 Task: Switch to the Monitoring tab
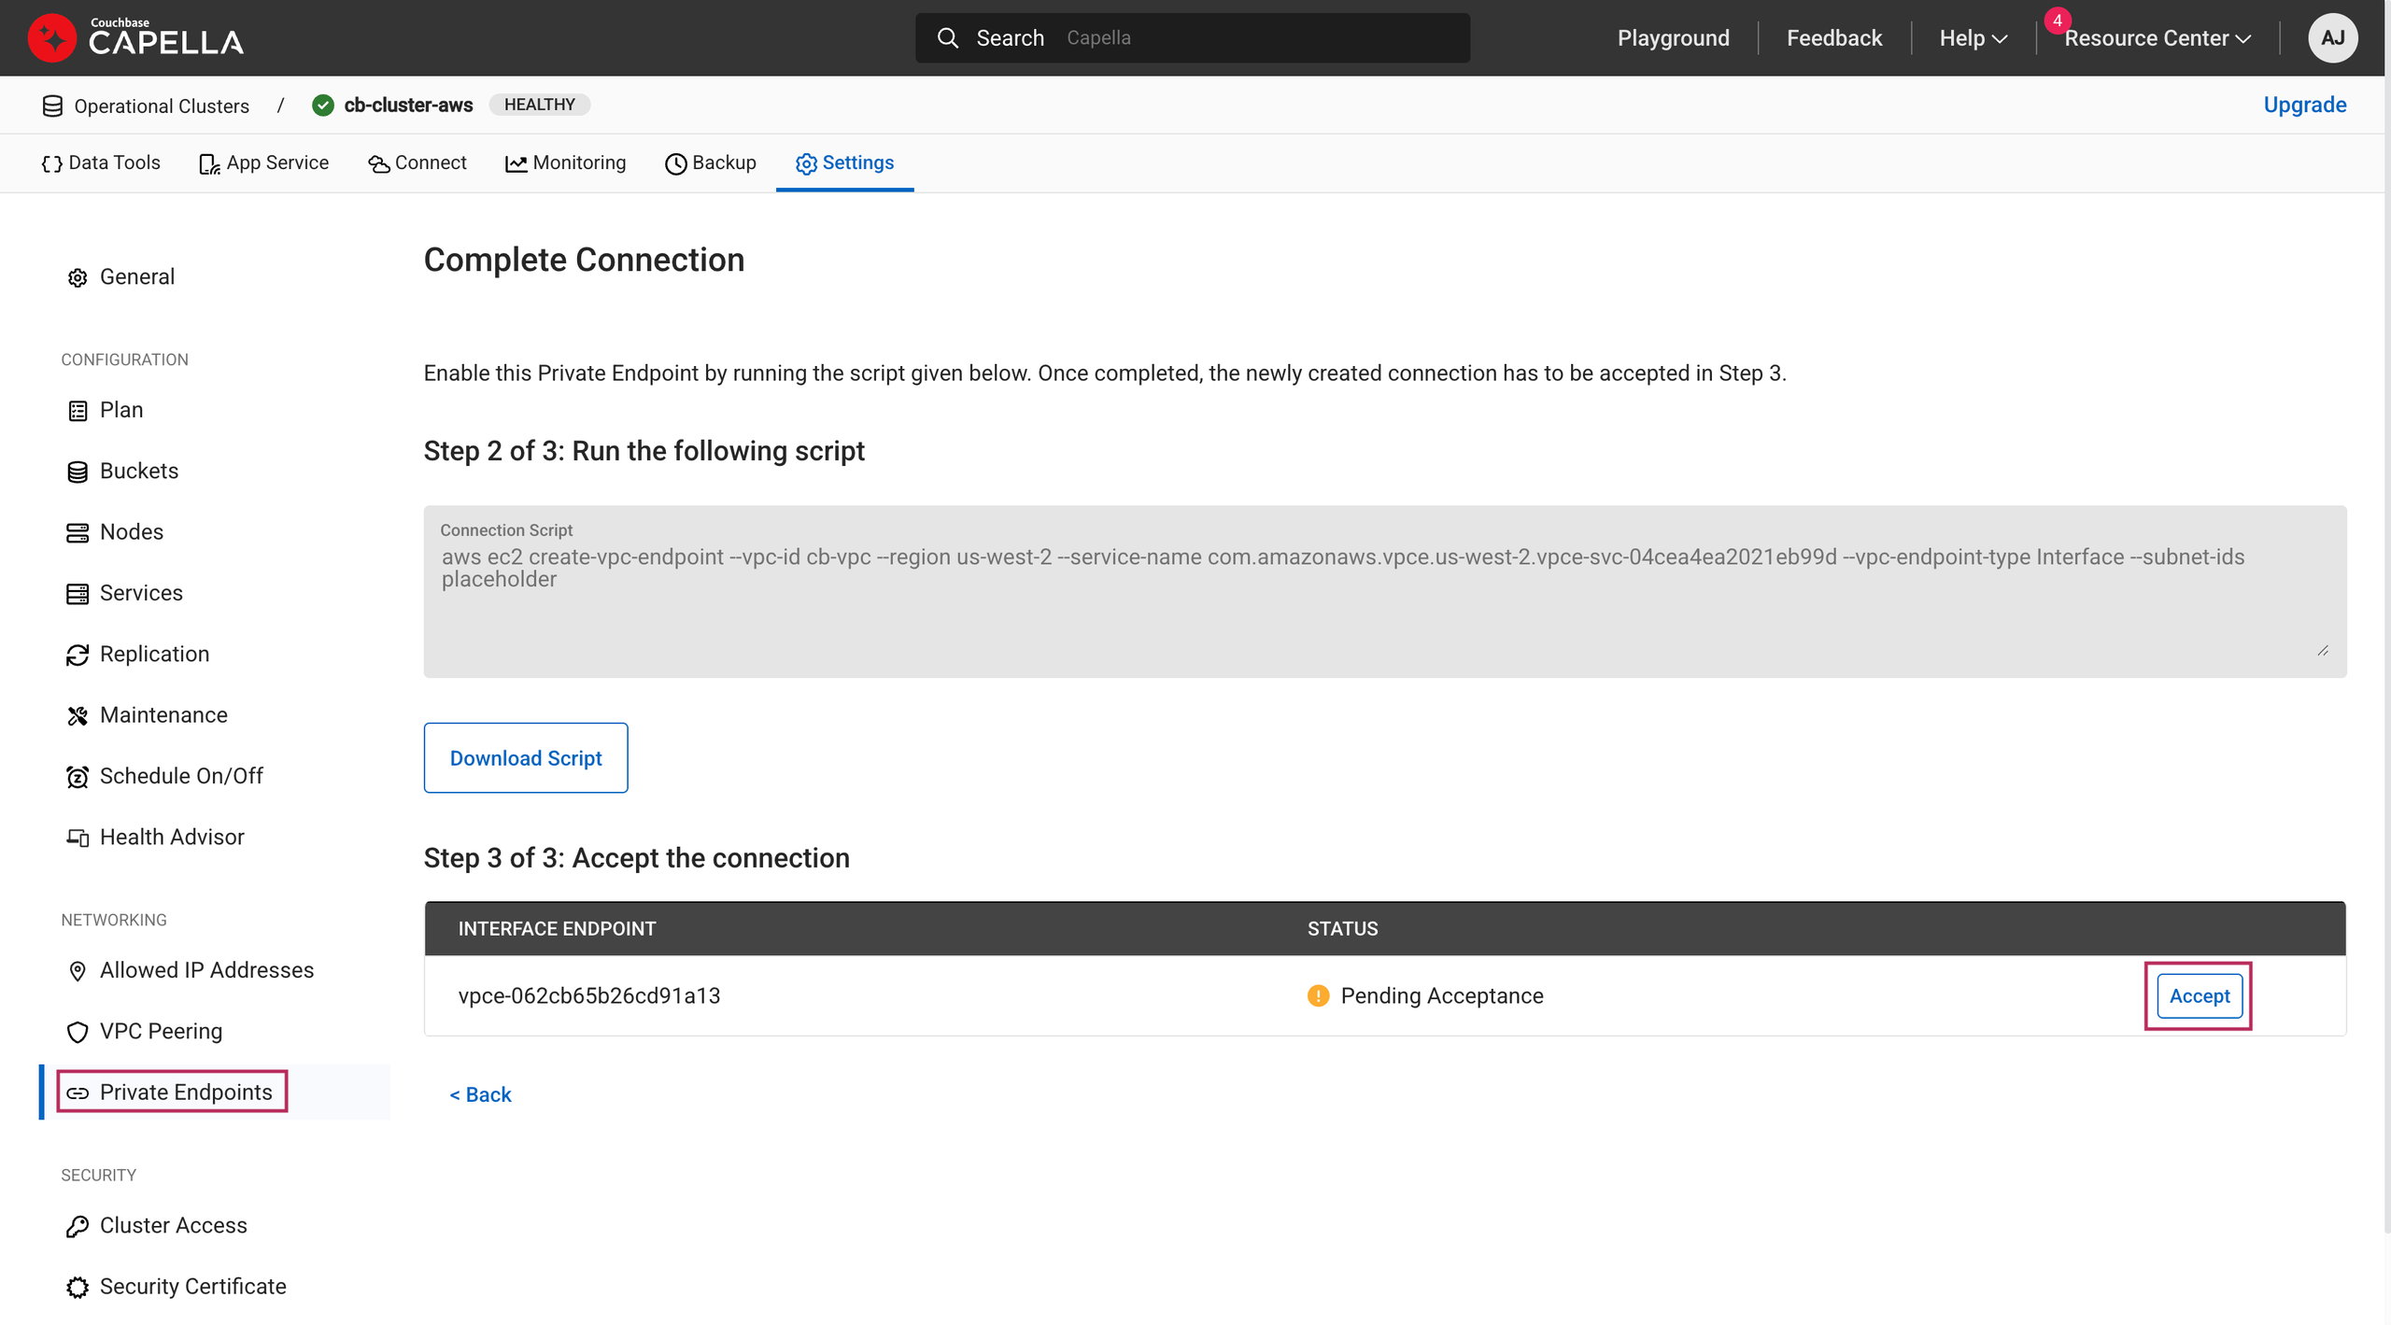coord(566,163)
